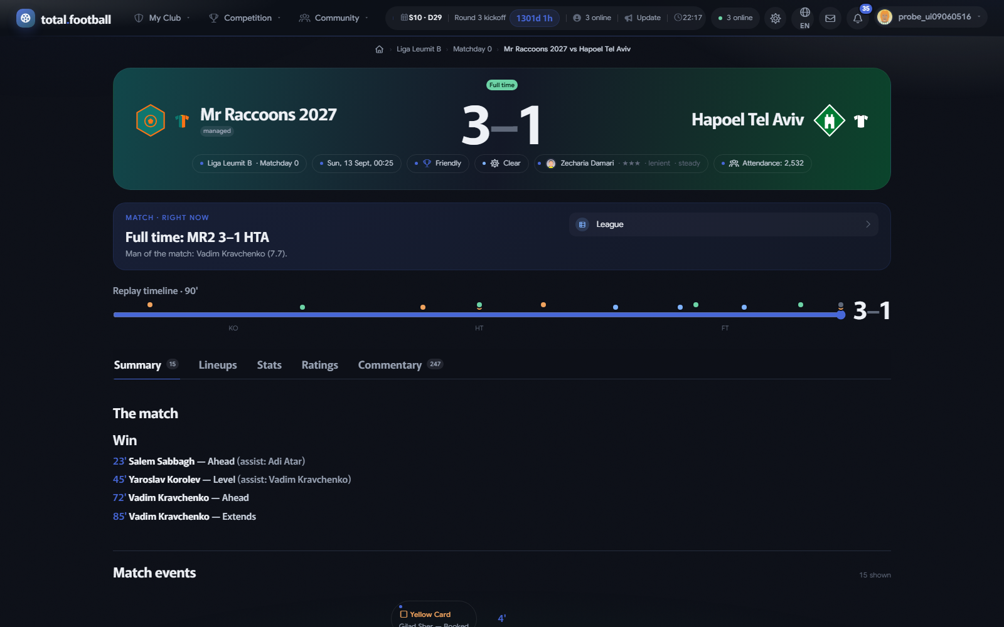Click the League panel icon
The height and width of the screenshot is (627, 1004).
coord(582,224)
